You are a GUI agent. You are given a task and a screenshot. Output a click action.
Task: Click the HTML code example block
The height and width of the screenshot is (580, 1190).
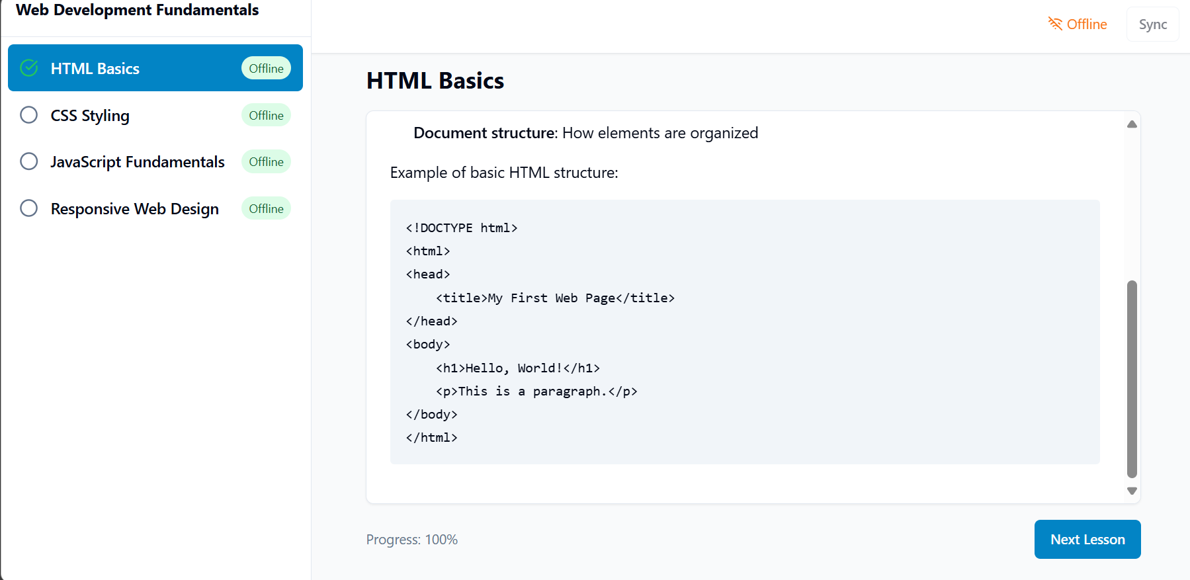point(744,331)
